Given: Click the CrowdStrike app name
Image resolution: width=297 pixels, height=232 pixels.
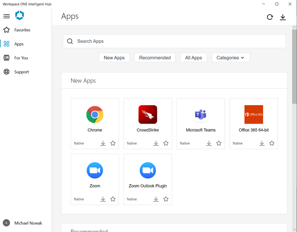Looking at the screenshot, I should [x=148, y=130].
